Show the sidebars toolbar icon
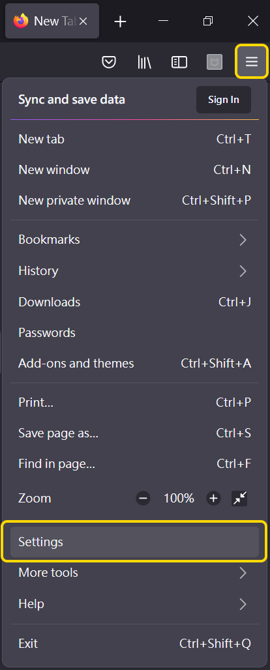This screenshot has height=670, width=270. [179, 63]
